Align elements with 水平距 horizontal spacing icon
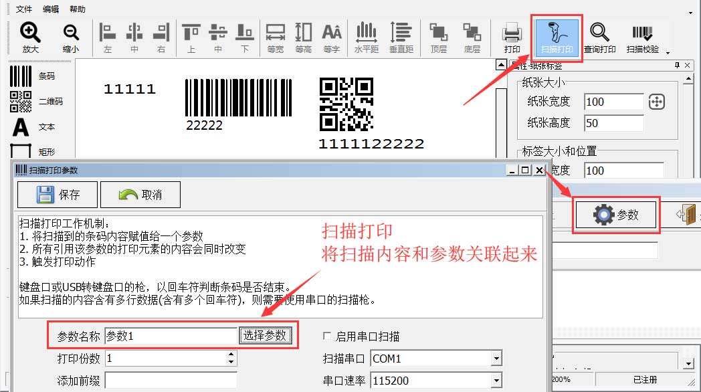Viewport: 701px width, 392px height. click(x=366, y=37)
